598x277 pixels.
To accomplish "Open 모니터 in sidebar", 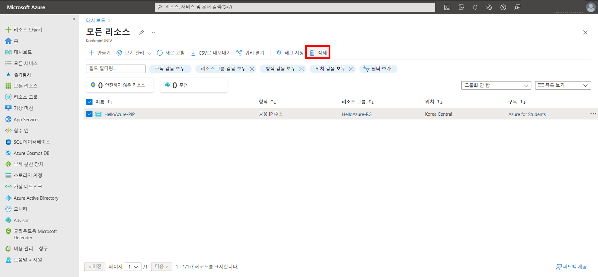I will pos(16,209).
